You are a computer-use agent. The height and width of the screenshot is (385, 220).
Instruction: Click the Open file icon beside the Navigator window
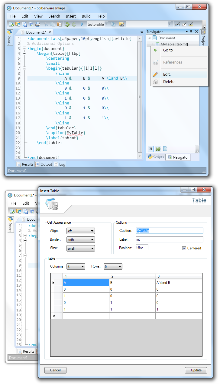tap(18, 24)
